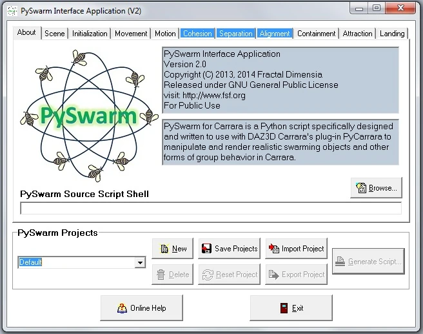The image size is (423, 334).
Task: Open the Initialization tab
Action: pos(90,34)
